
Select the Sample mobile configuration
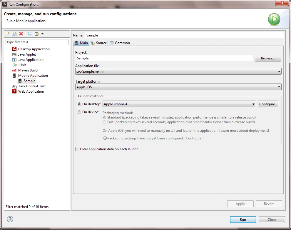tap(29, 81)
